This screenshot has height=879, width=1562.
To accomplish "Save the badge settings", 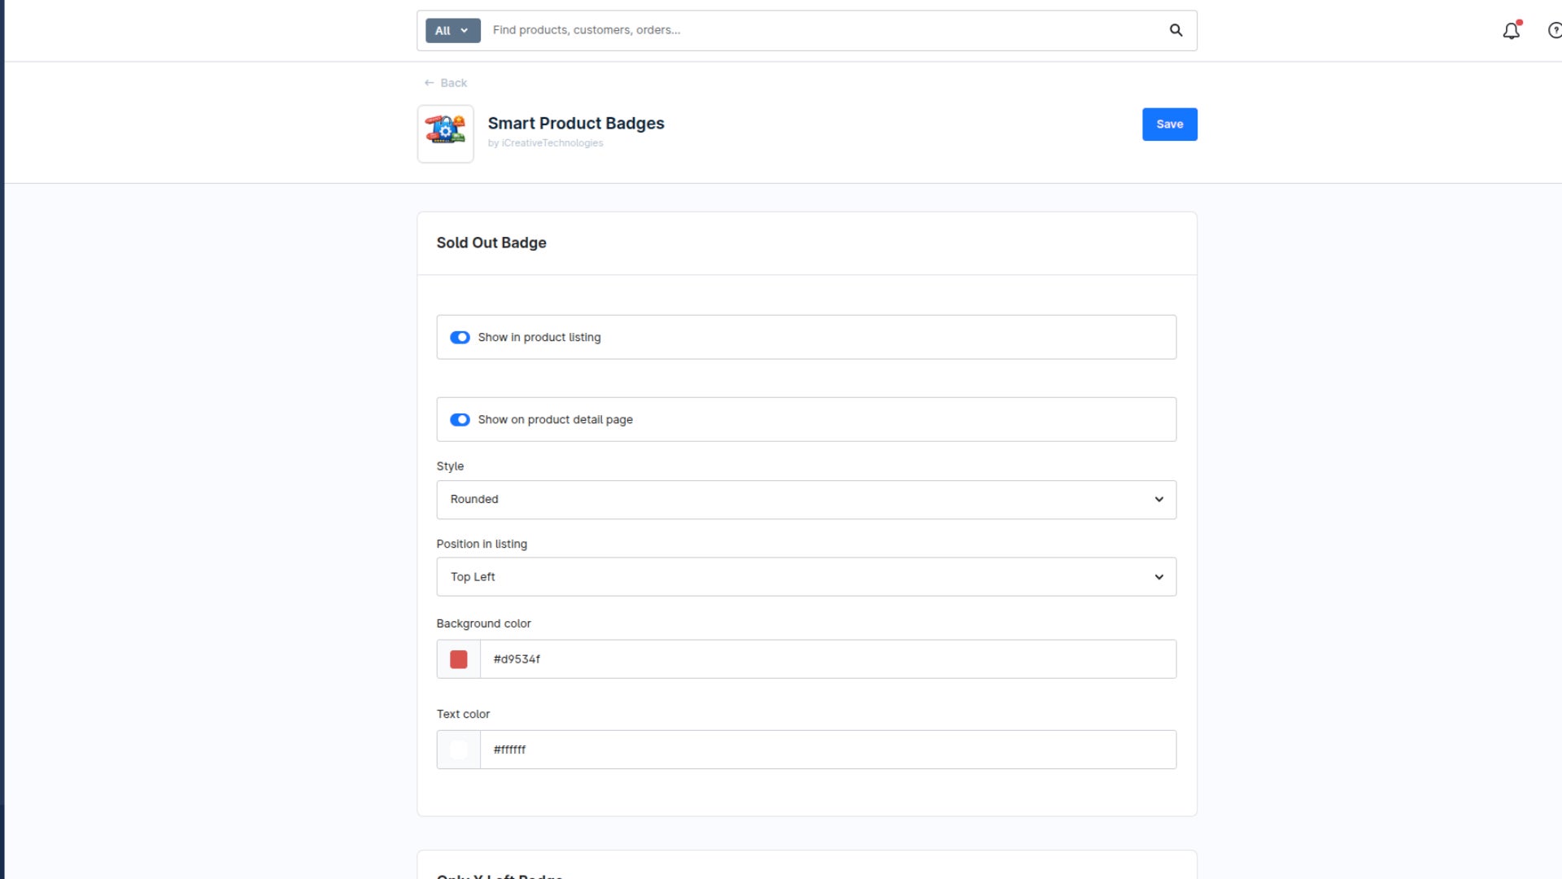I will click(x=1169, y=125).
